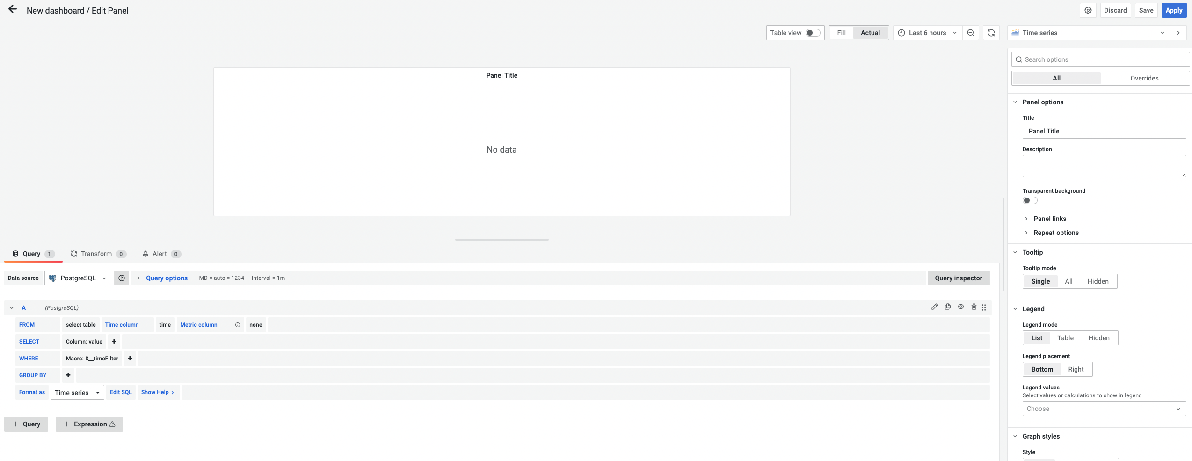Open the PostgreSQL data source dropdown
Screen dimensions: 1192x461
[x=79, y=278]
